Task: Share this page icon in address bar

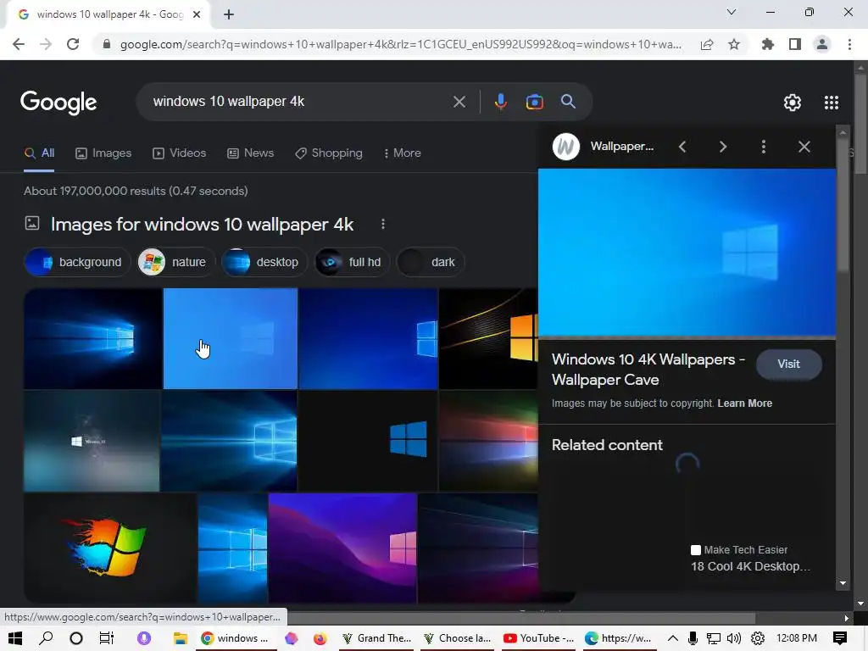Action: [707, 44]
